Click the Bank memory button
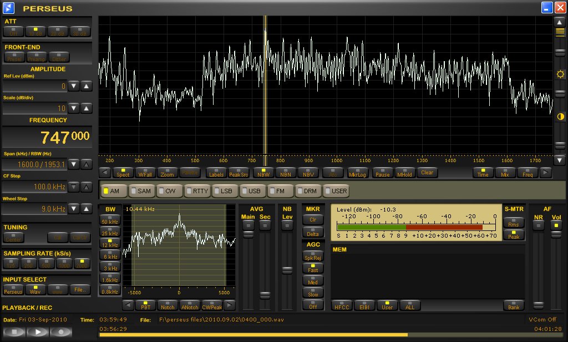Viewport: 568px width, 342px height. (514, 305)
